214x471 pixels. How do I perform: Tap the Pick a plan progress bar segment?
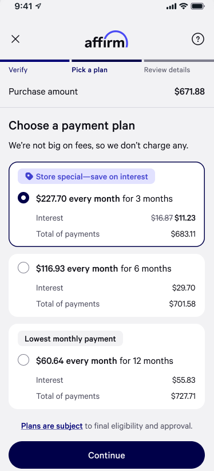pyautogui.click(x=106, y=61)
